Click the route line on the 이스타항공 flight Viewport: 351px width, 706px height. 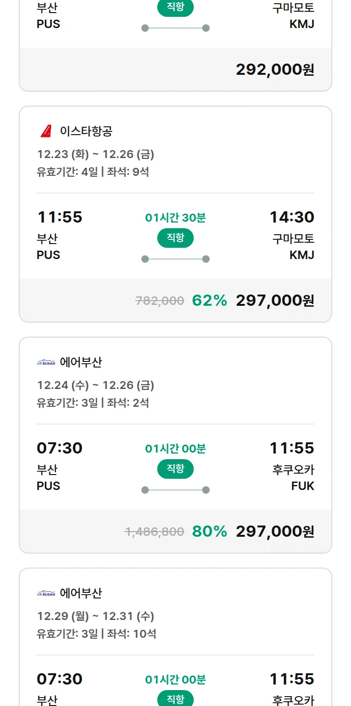(175, 259)
